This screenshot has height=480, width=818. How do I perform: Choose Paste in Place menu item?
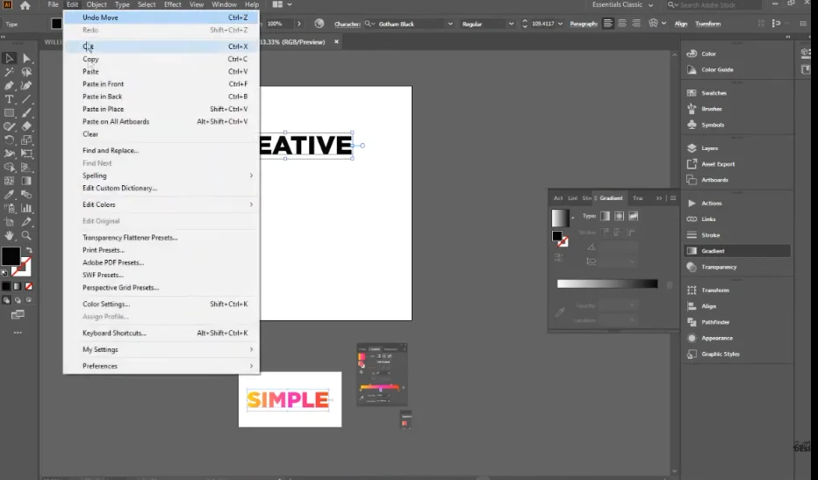point(161,109)
